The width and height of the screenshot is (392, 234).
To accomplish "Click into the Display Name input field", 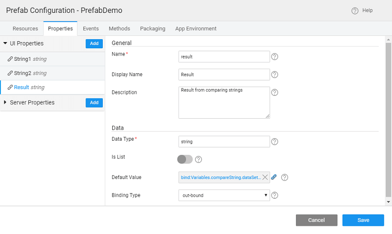I will [224, 75].
